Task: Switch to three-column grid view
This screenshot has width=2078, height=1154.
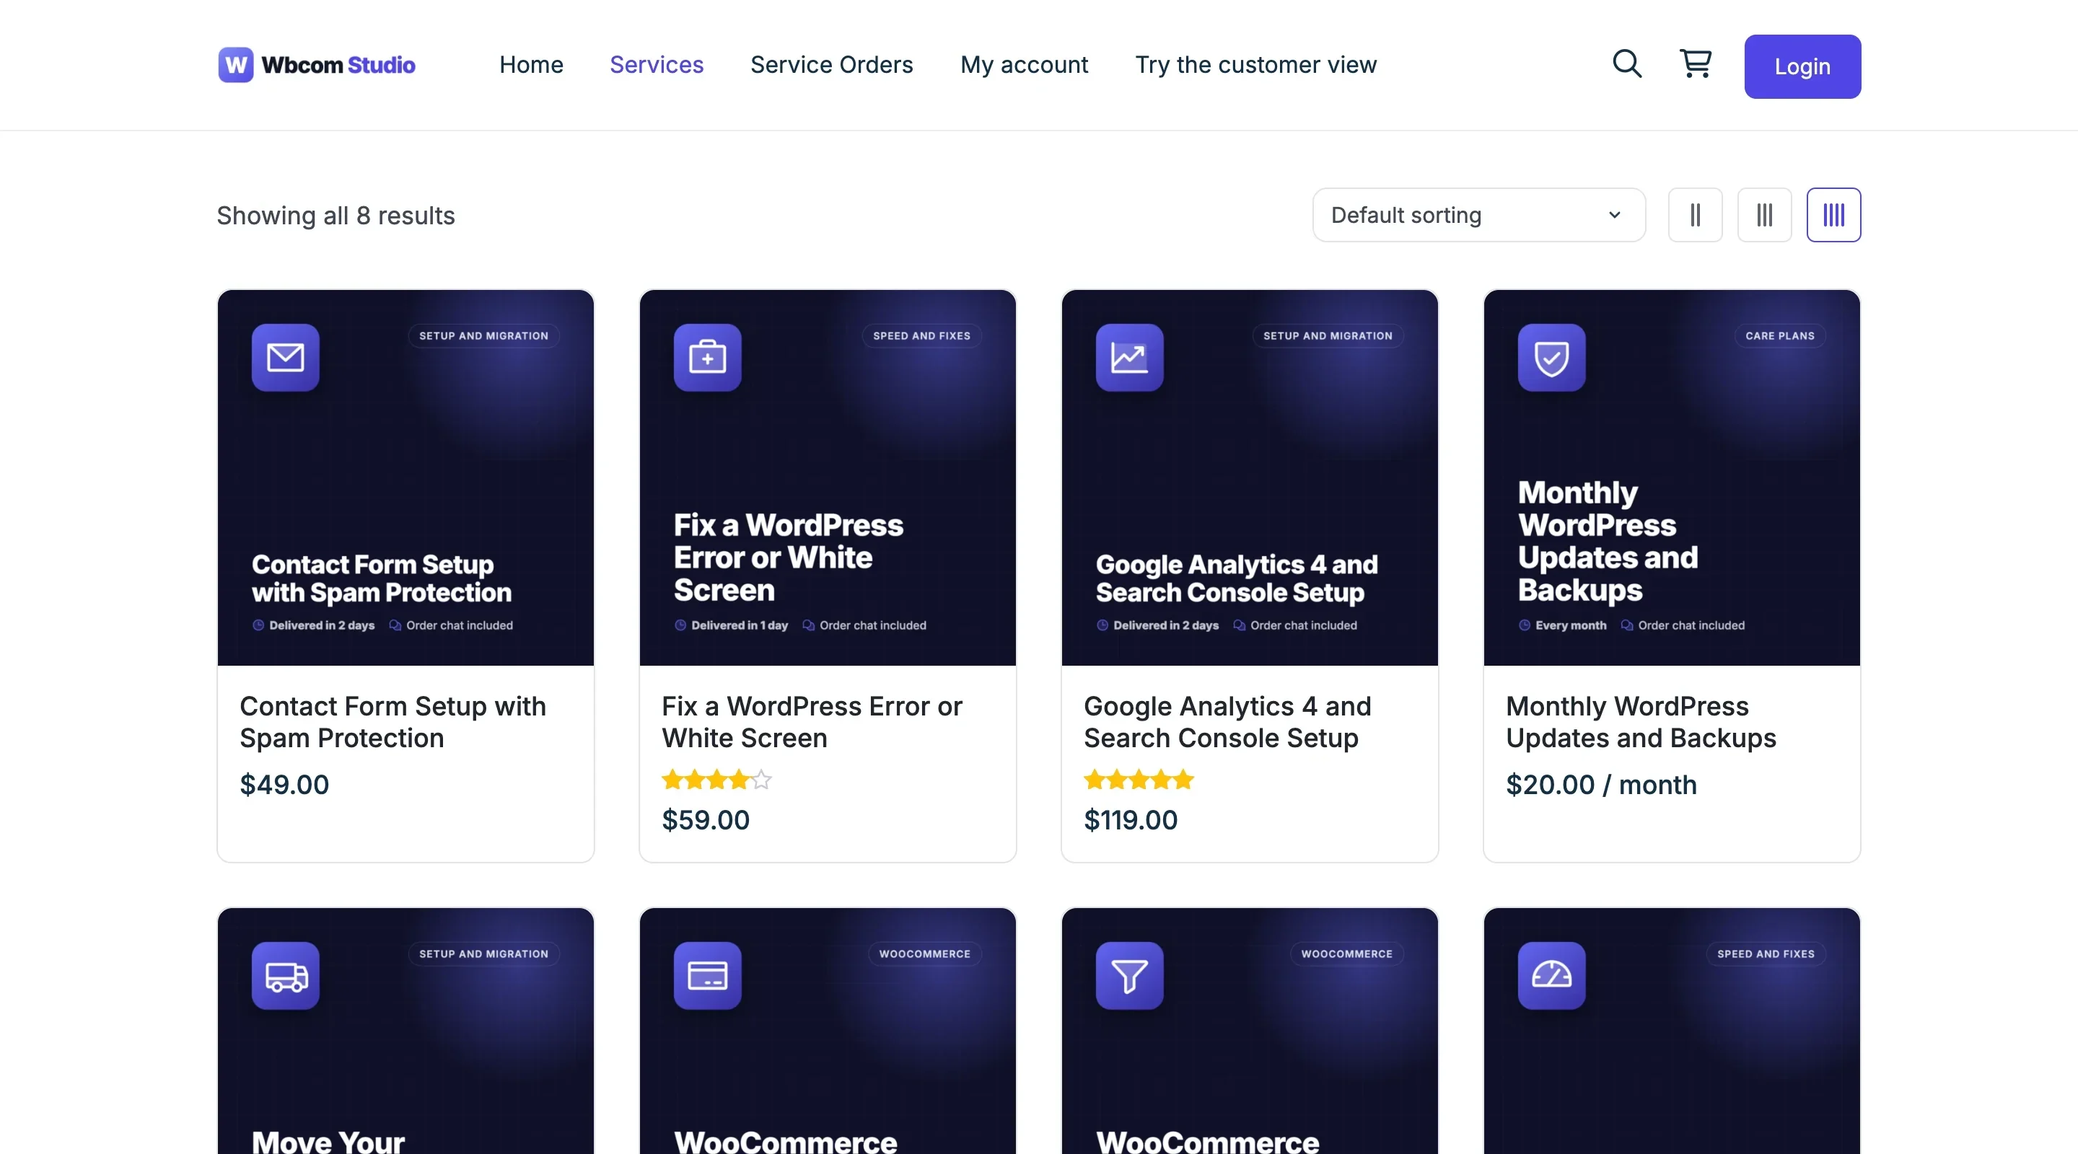Action: [x=1764, y=216]
